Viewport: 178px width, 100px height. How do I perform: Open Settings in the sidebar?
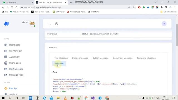pos(11,94)
